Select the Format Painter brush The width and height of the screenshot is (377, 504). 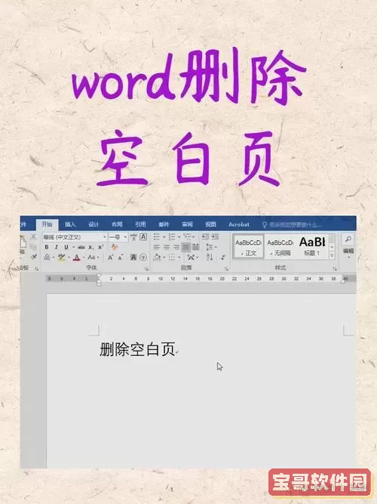(x=34, y=257)
